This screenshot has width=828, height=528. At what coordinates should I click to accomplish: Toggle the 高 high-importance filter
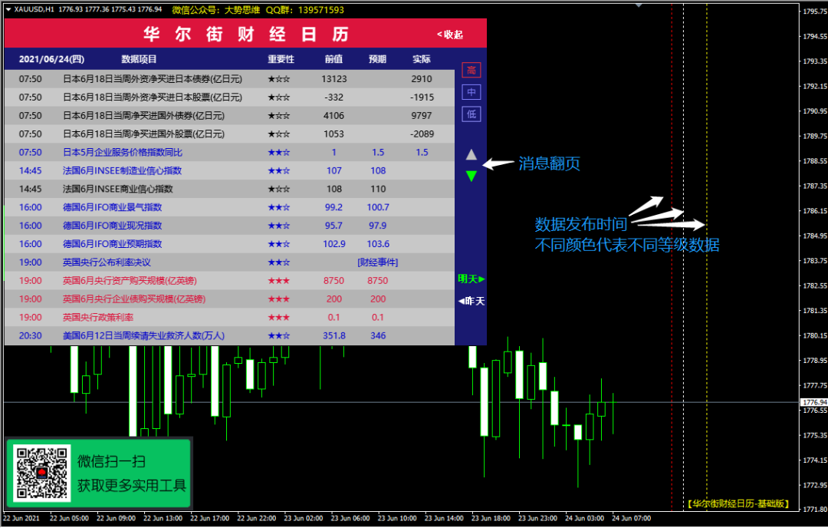click(471, 71)
